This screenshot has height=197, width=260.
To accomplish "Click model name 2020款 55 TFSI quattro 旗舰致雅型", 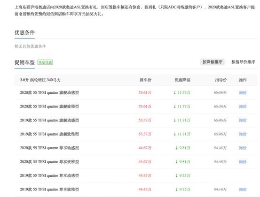I will coord(49,106).
